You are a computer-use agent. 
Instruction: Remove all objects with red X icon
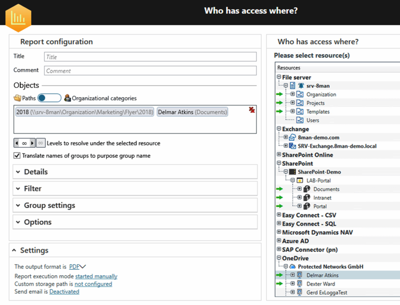tap(252, 110)
